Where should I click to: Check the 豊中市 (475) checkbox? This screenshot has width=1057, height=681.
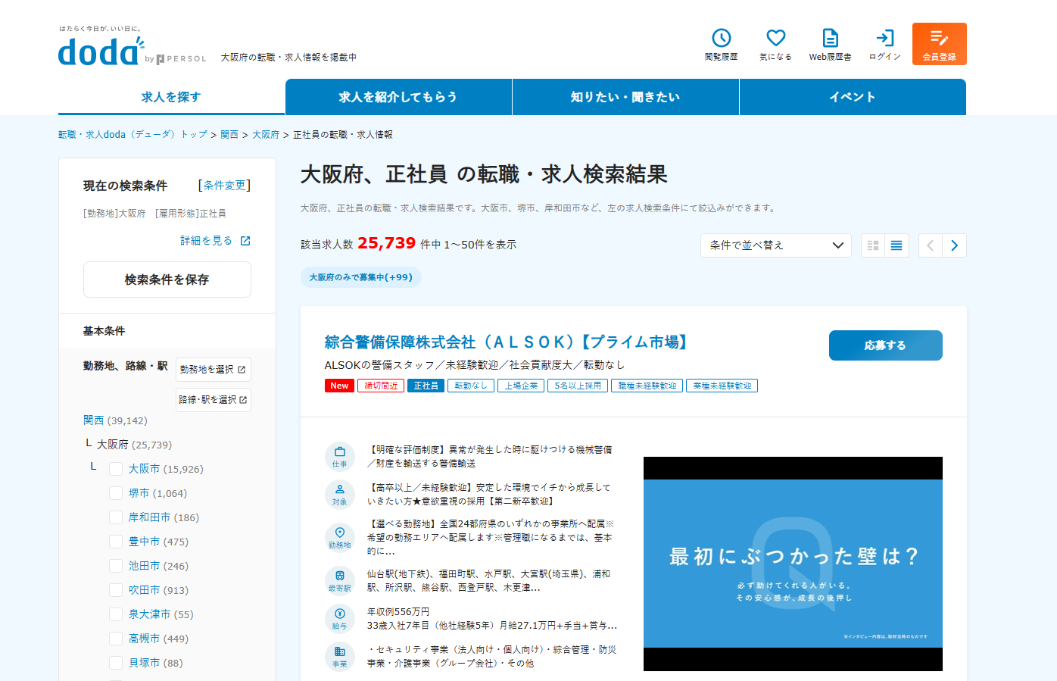click(x=116, y=542)
